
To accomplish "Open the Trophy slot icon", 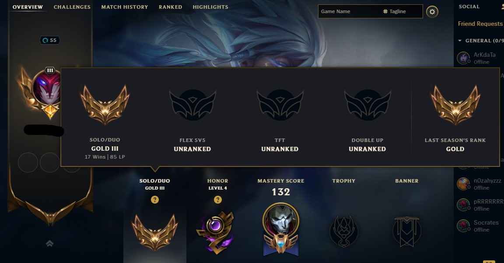I will tap(343, 231).
